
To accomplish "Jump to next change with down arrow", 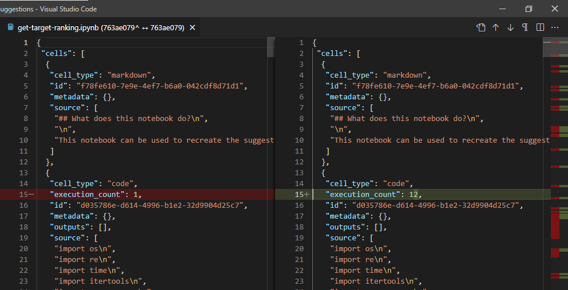I will coord(510,27).
